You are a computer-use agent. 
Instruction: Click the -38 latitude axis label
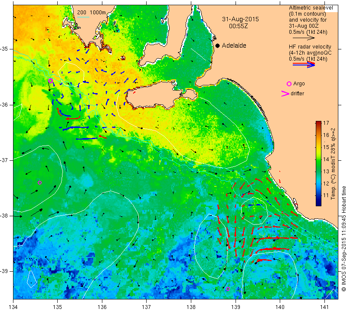click(4, 216)
